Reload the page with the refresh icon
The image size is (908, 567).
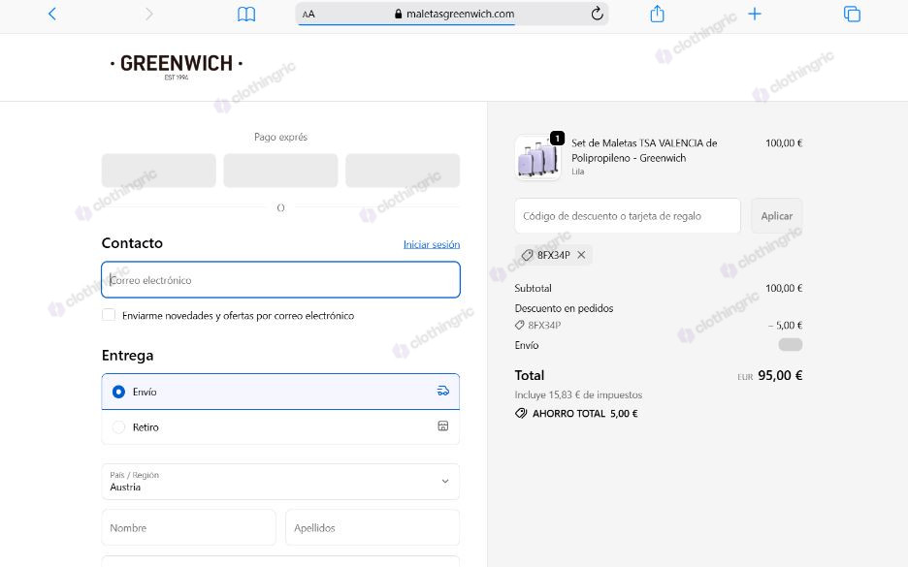[597, 14]
